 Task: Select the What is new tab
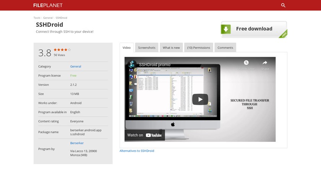point(171,48)
